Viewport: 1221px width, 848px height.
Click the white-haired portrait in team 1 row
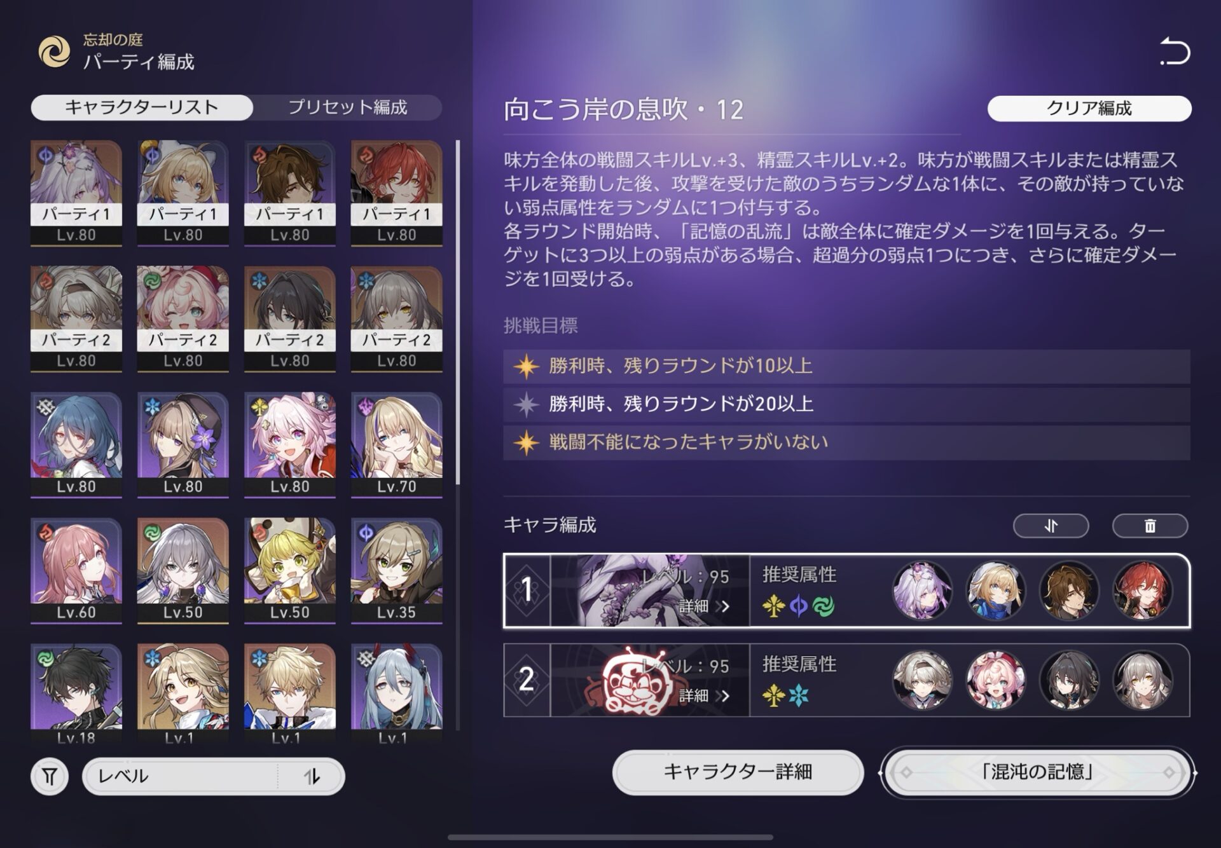922,591
